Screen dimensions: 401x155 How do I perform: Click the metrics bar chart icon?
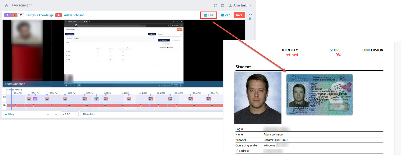(4, 105)
